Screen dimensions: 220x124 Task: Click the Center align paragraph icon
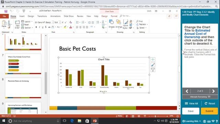pos(80,27)
